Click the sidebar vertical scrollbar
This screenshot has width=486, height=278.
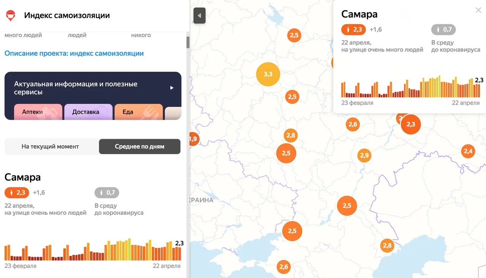188,42
